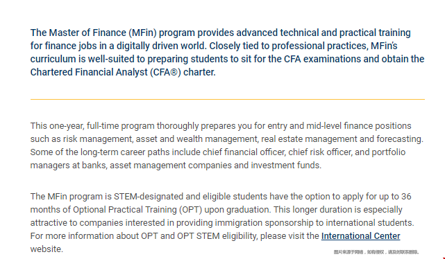Click the "This one-year, full-time program" paragraph

click(227, 145)
